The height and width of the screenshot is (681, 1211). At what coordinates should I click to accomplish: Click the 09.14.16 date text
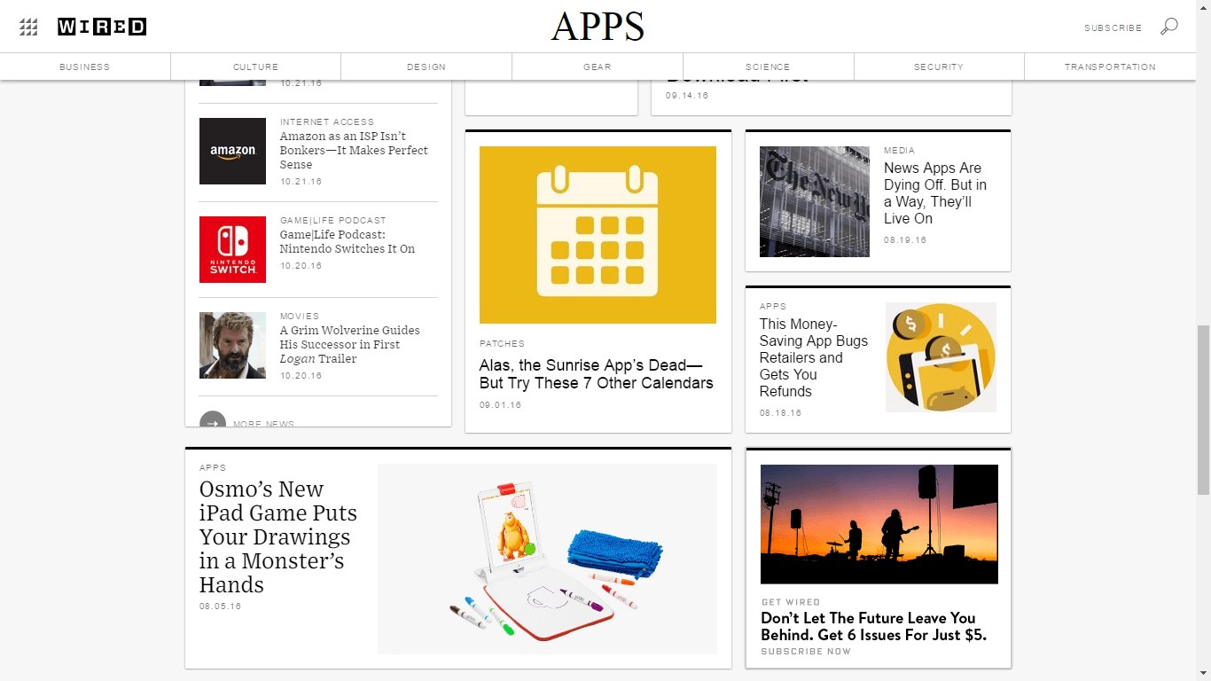click(687, 95)
